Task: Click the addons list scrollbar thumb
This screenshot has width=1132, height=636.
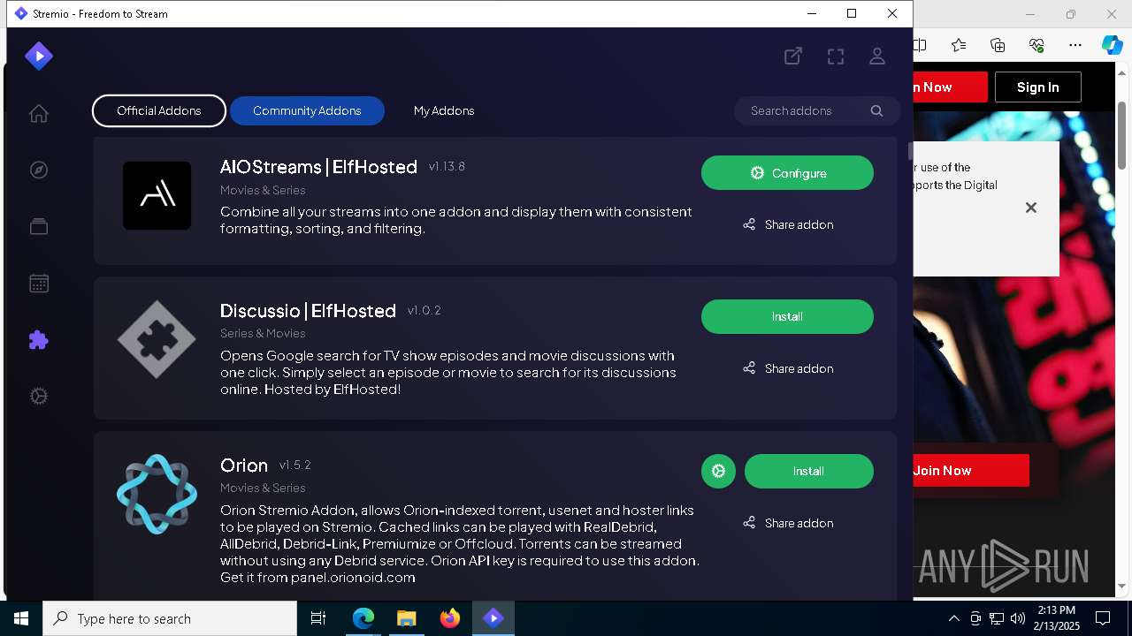Action: point(910,150)
